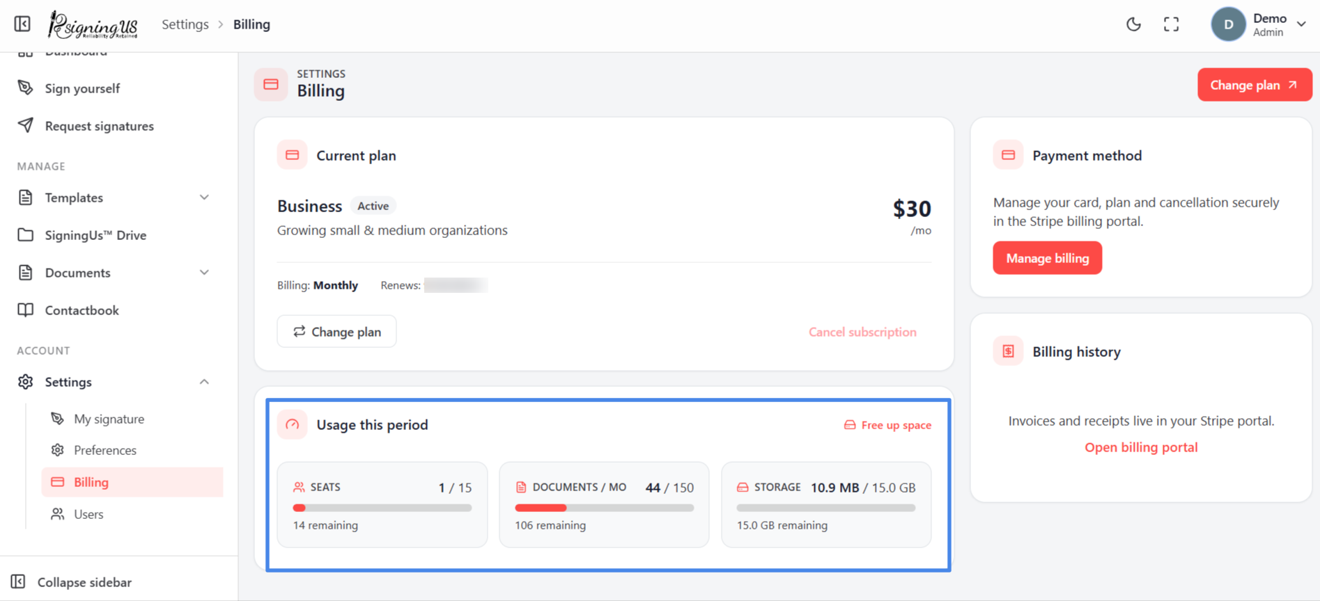Toggle dark mode with the moon icon
The image size is (1320, 601).
tap(1133, 24)
